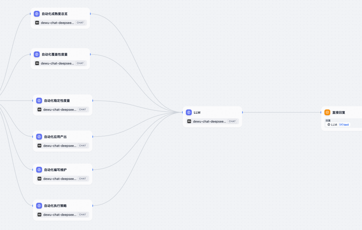
Task: Click the output connector handle of central LLM node
Action: coord(242,112)
